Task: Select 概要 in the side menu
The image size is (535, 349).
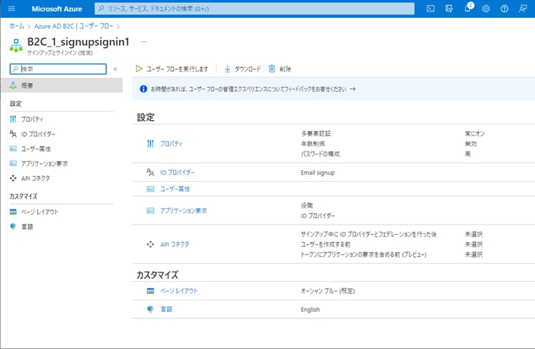Action: click(x=62, y=85)
